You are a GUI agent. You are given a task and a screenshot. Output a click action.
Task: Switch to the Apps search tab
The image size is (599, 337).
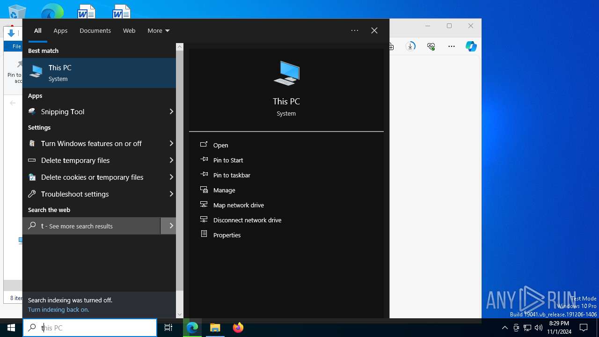pyautogui.click(x=60, y=30)
